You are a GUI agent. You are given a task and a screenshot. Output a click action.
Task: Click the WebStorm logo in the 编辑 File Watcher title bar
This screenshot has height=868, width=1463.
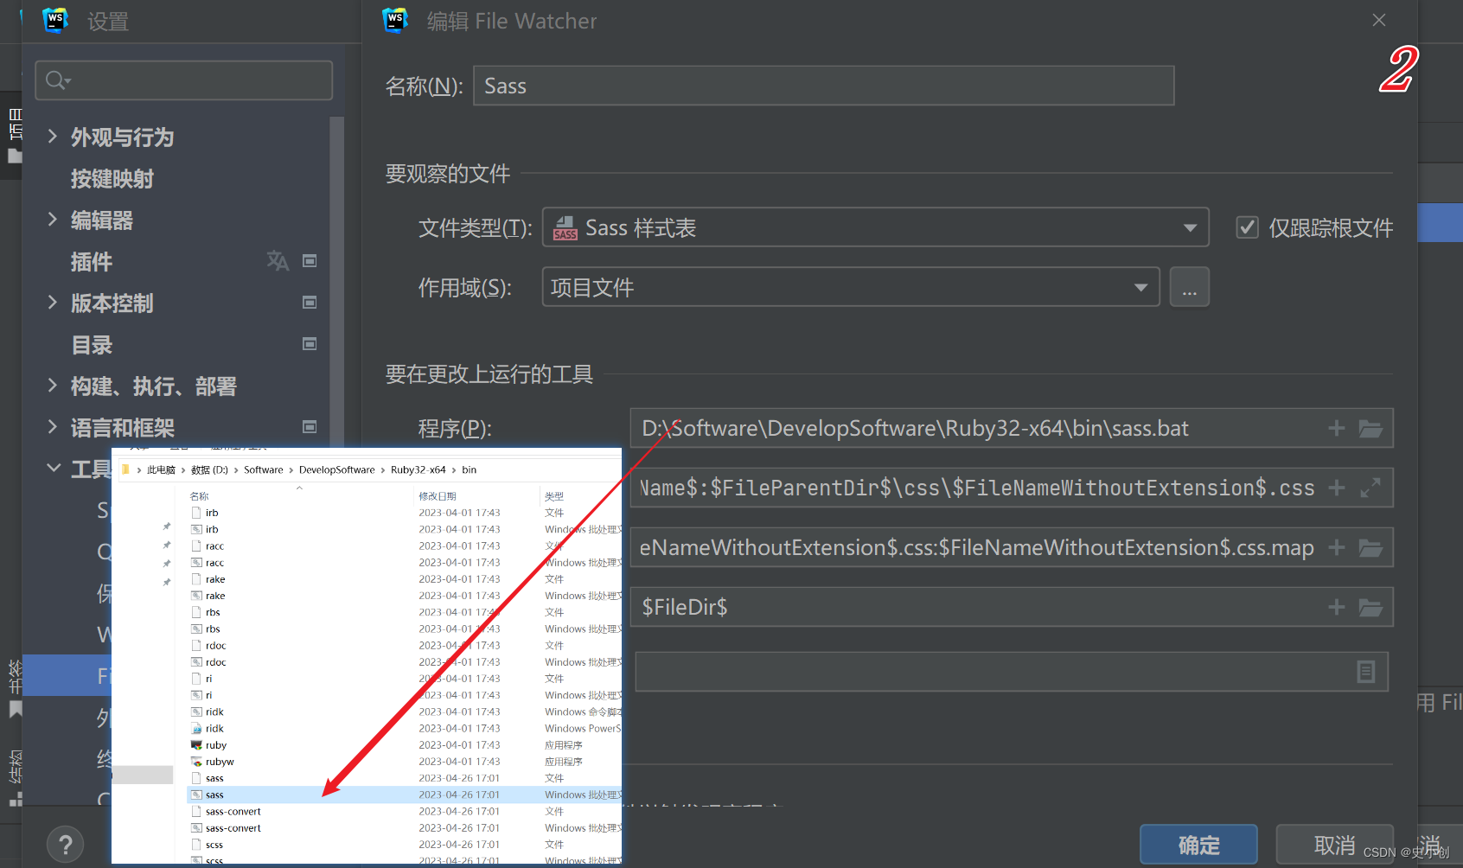click(395, 19)
